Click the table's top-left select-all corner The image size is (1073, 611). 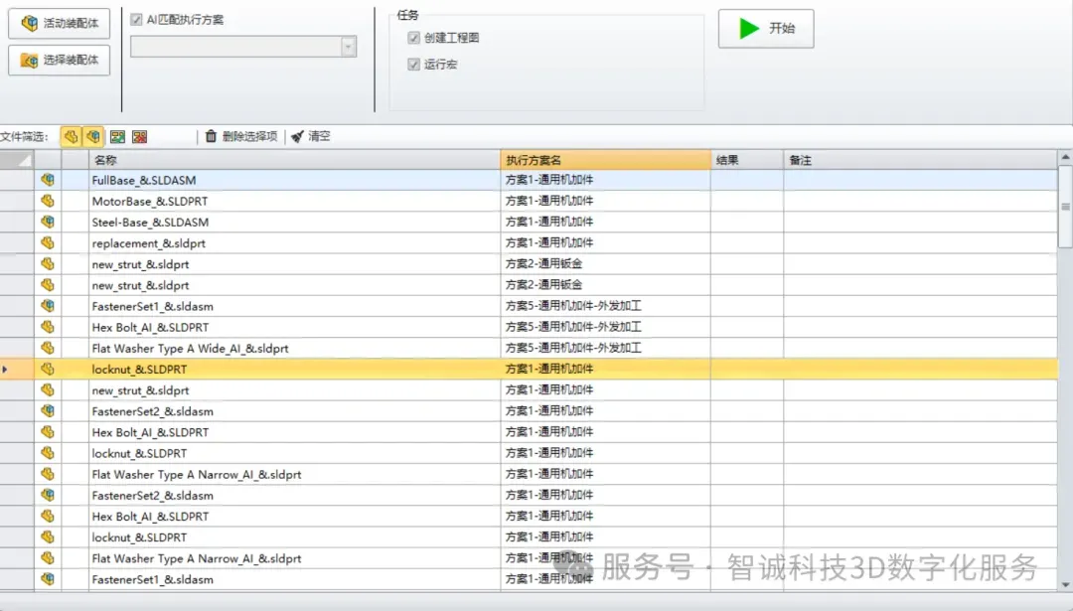pos(17,160)
